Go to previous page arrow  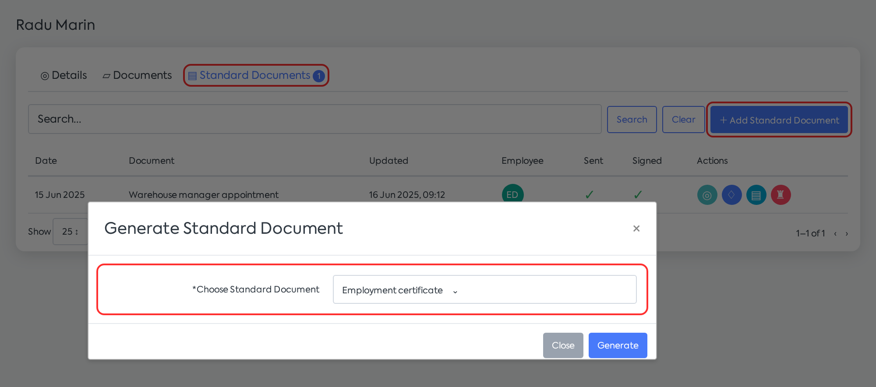click(x=835, y=233)
